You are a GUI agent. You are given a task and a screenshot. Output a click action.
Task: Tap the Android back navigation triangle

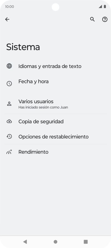pos(25,242)
